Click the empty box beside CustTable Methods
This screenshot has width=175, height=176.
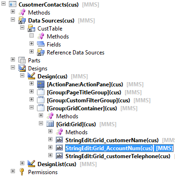pyautogui.click(x=31, y=35)
